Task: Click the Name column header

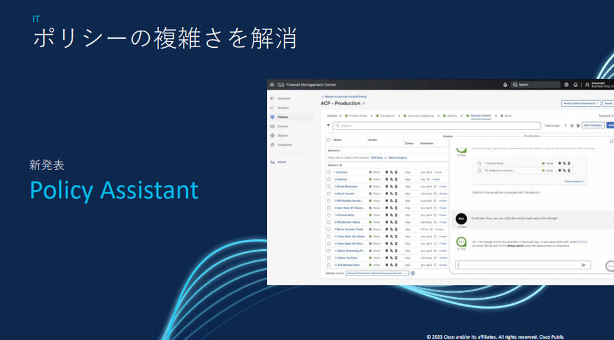Action: (338, 140)
